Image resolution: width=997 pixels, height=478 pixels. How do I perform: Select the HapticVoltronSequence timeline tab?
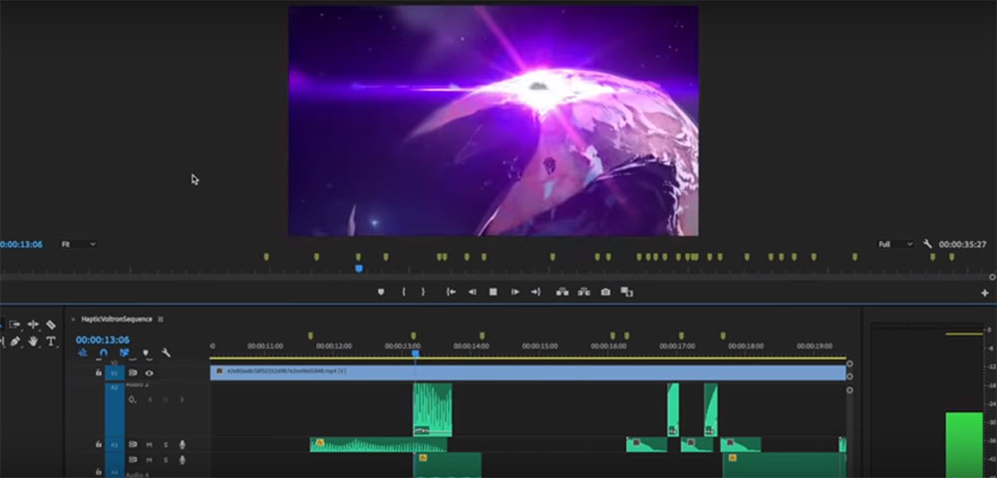pyautogui.click(x=117, y=320)
